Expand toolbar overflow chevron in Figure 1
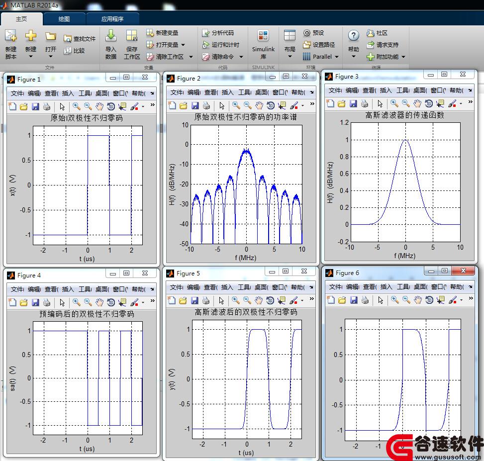484x461 pixels. point(153,105)
